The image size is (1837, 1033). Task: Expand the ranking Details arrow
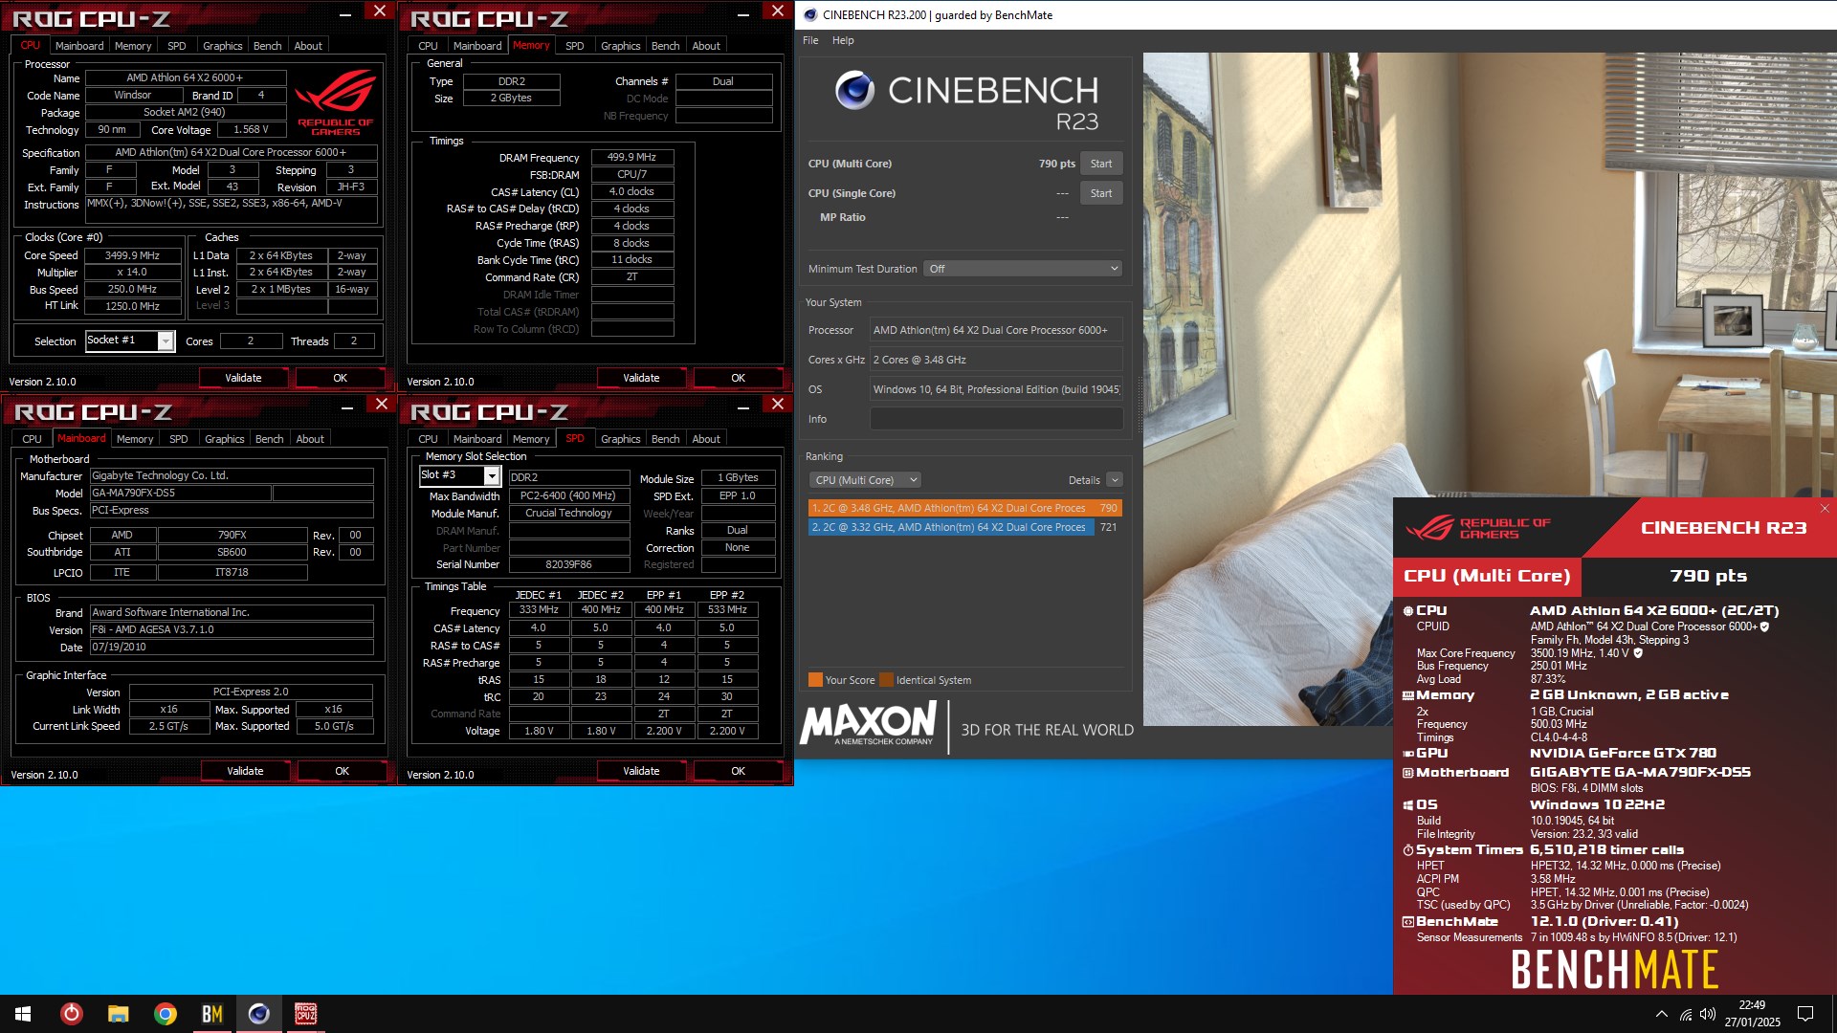click(1114, 480)
